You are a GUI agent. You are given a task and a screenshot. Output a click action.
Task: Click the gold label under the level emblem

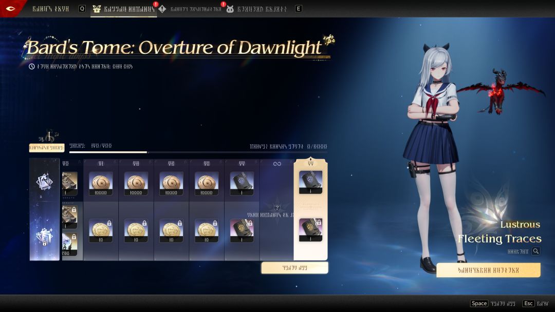coord(47,148)
